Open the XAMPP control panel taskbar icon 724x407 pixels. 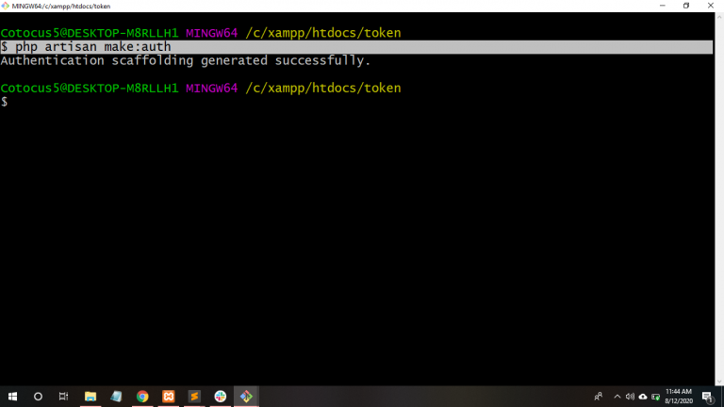[168, 397]
